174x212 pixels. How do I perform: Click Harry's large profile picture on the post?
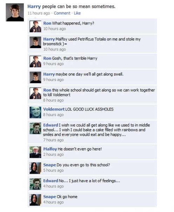click(15, 12)
